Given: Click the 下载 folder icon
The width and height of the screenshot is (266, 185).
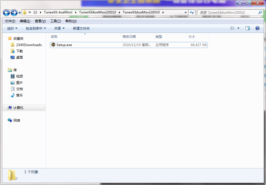Looking at the screenshot, I should pos(13,51).
